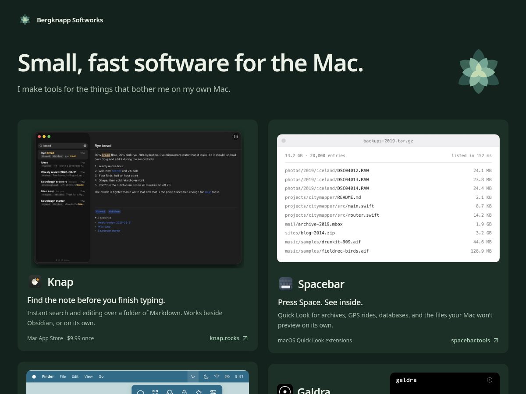
Task: Select the 'Rye bread' note in the list
Action: tap(63, 155)
